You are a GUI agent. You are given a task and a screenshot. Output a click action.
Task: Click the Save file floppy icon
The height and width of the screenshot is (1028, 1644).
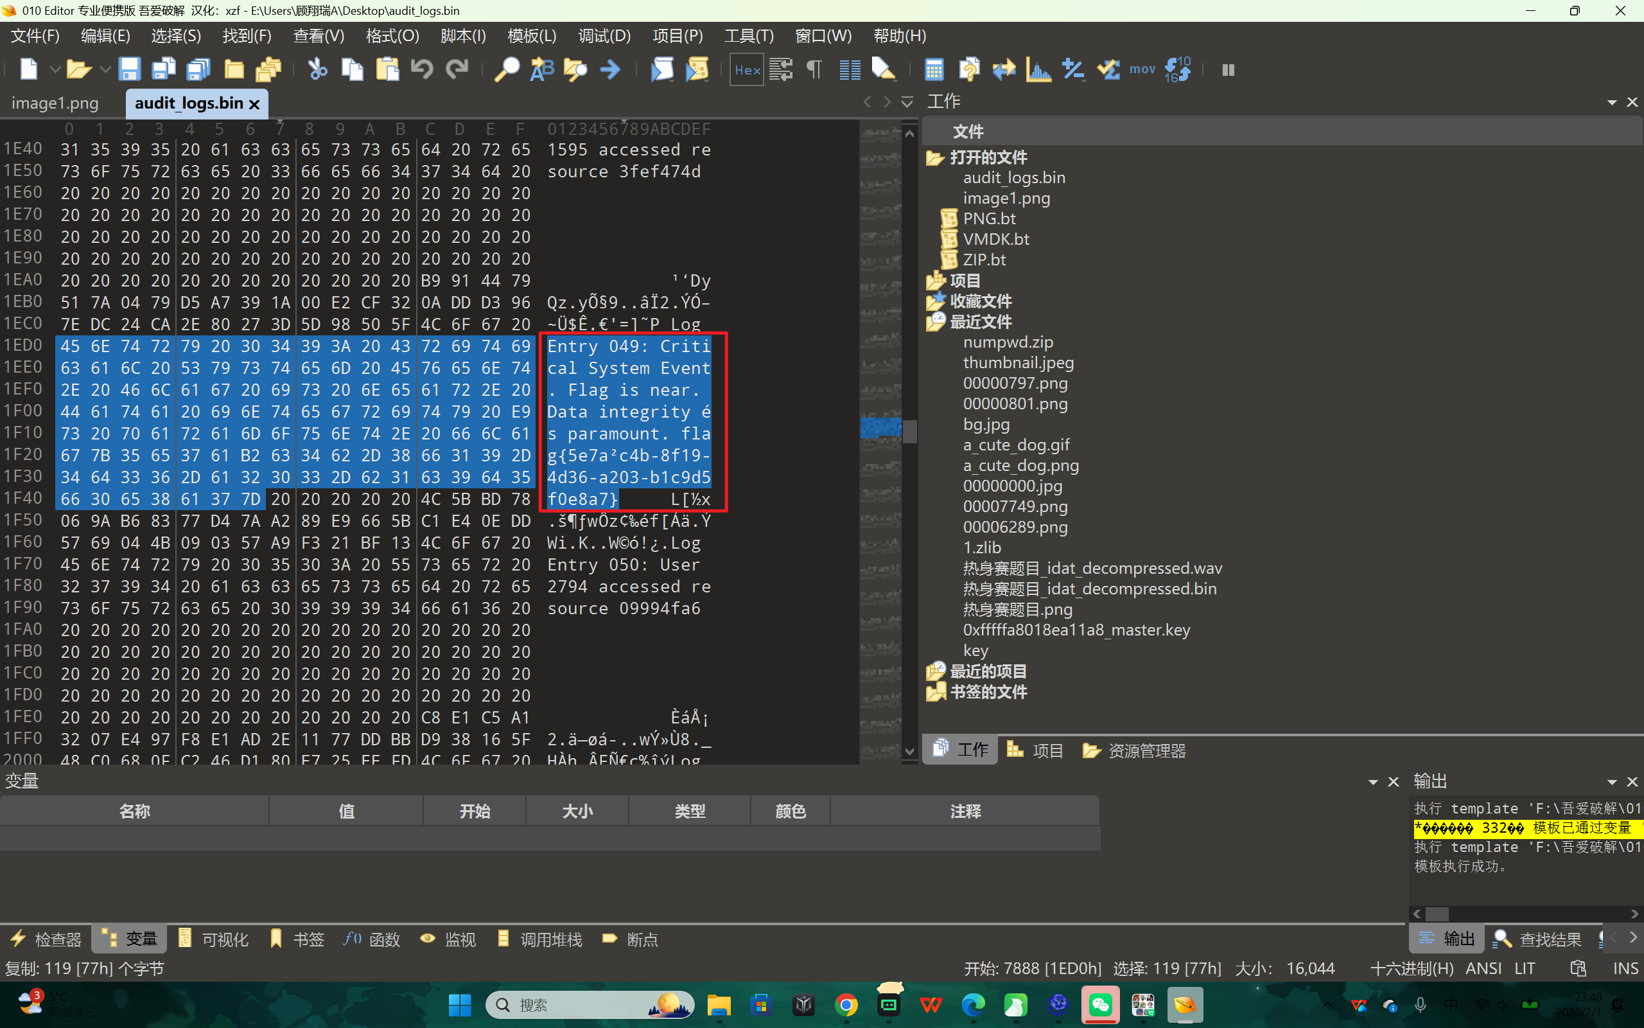click(x=128, y=69)
